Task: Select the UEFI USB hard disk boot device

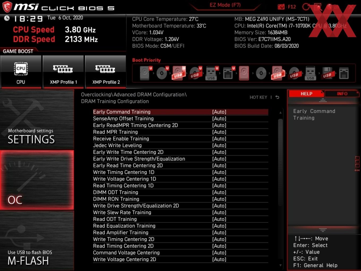Action: [179, 73]
